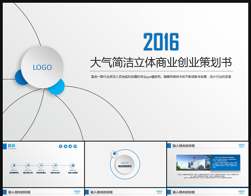The height and width of the screenshot is (196, 251).
Task: Click the bar chart icon above PART 05
Action: tap(73, 165)
